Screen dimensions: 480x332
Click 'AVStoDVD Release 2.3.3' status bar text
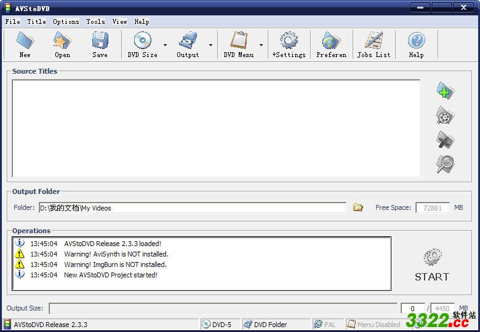point(50,325)
